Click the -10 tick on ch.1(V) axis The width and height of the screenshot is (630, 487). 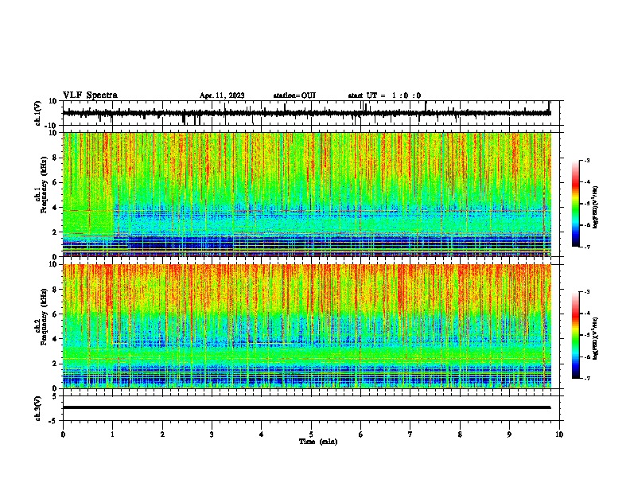[x=52, y=126]
